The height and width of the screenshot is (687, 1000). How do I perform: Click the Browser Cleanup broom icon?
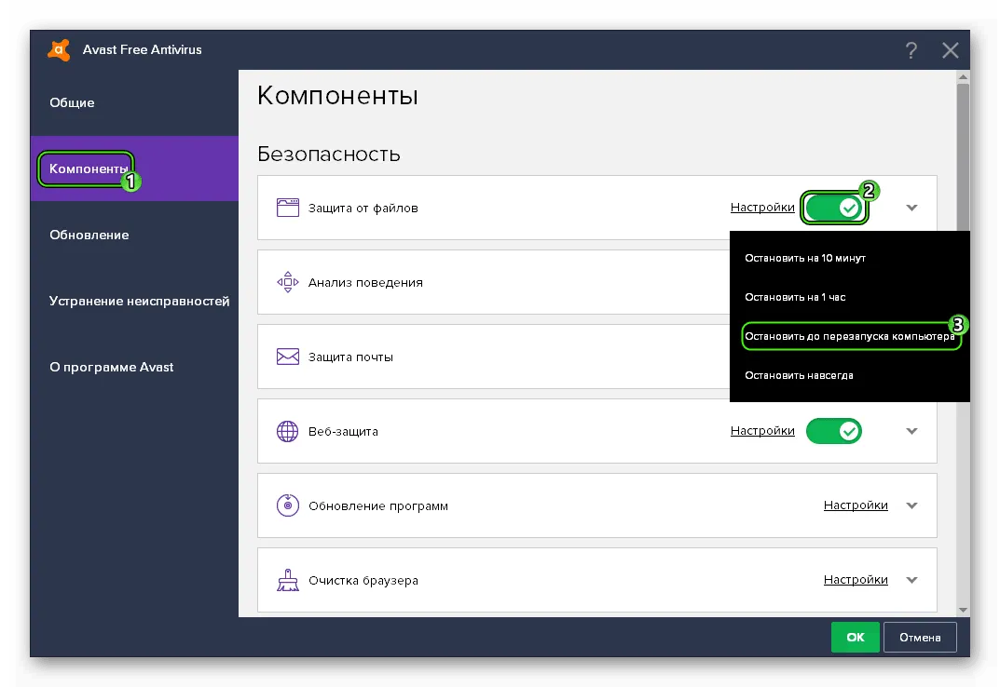coord(287,580)
